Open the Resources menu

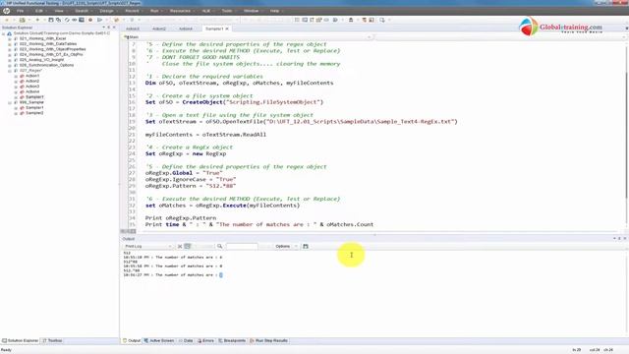(x=180, y=11)
